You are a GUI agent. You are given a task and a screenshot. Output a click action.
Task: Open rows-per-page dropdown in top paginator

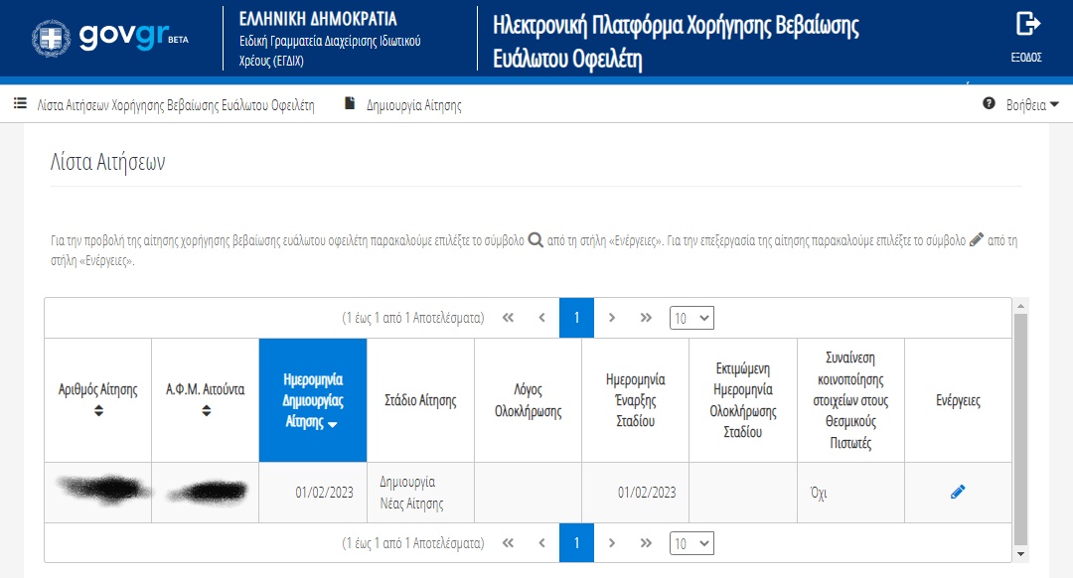[x=691, y=318]
